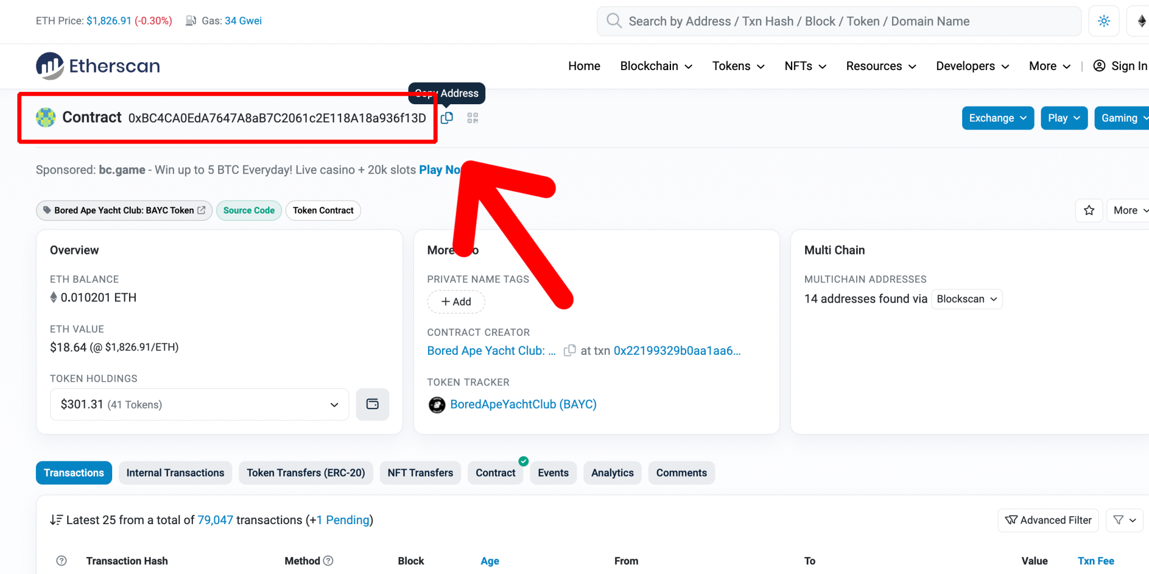Open the BoredApeYachtClub (BAYC) token tracker link

[x=523, y=404]
